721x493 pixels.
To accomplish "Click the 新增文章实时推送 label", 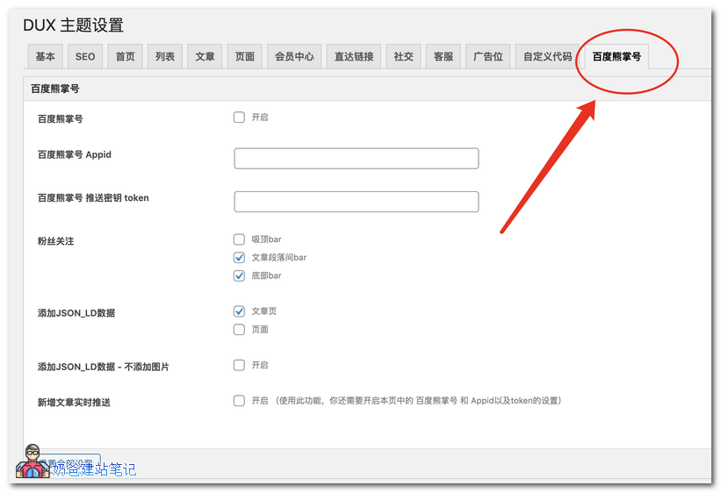I will point(74,403).
